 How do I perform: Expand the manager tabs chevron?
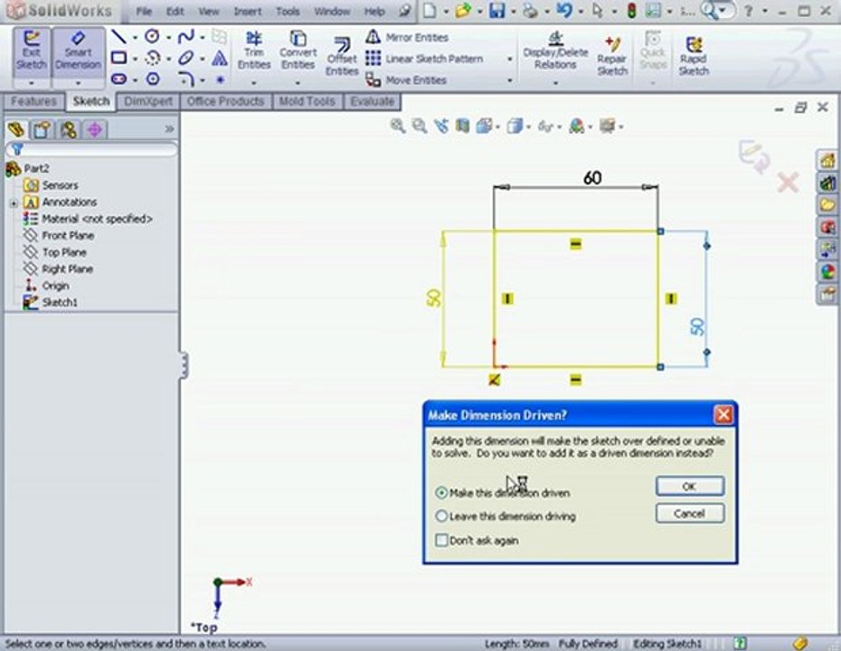pos(169,128)
